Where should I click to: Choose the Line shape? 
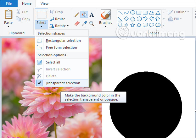click(x=120, y=13)
